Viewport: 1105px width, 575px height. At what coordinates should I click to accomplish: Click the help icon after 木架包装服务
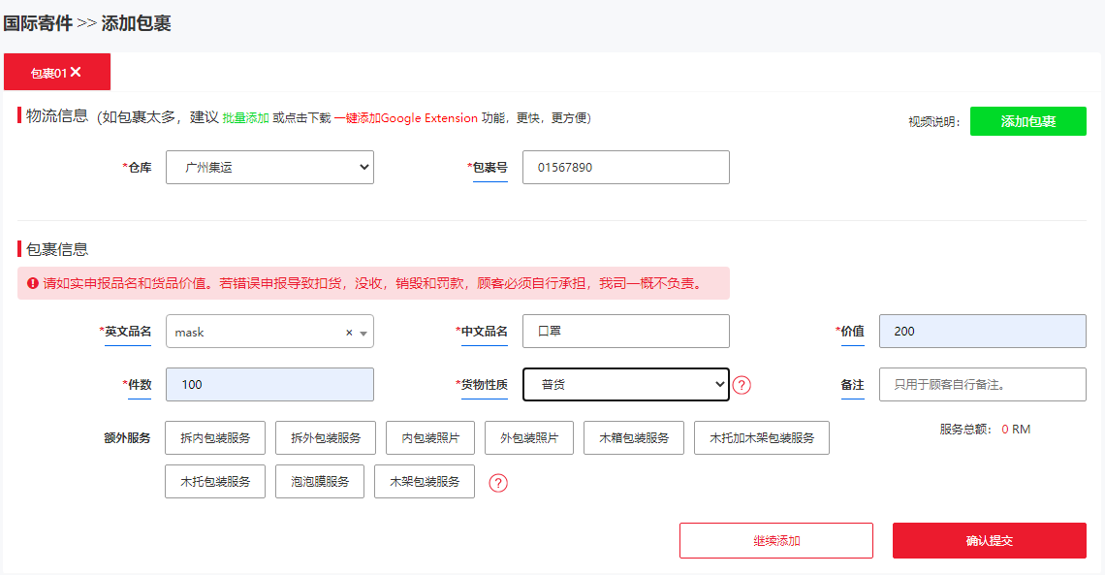498,483
